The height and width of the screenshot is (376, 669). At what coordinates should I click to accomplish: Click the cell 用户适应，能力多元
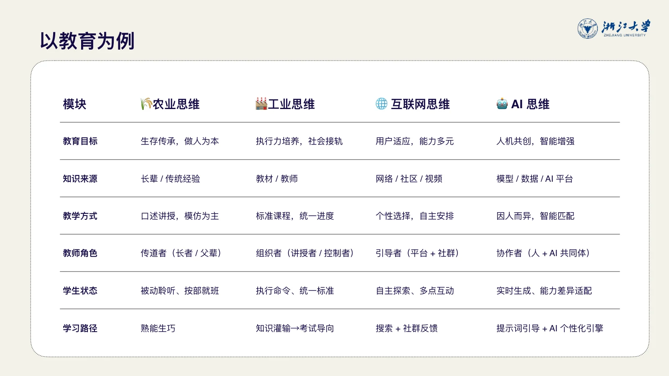414,141
